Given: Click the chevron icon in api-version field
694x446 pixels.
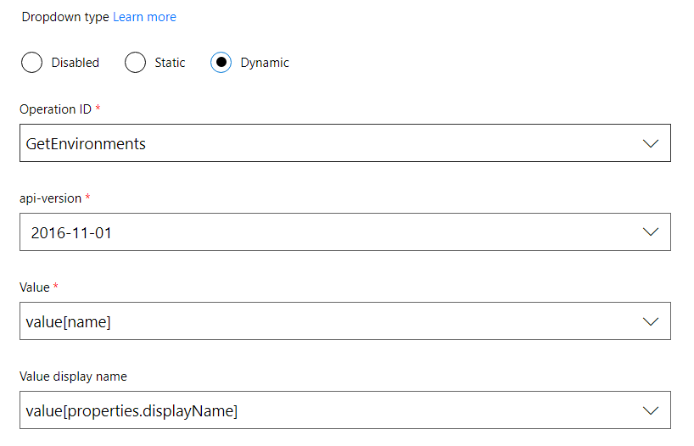Looking at the screenshot, I should pos(651,232).
